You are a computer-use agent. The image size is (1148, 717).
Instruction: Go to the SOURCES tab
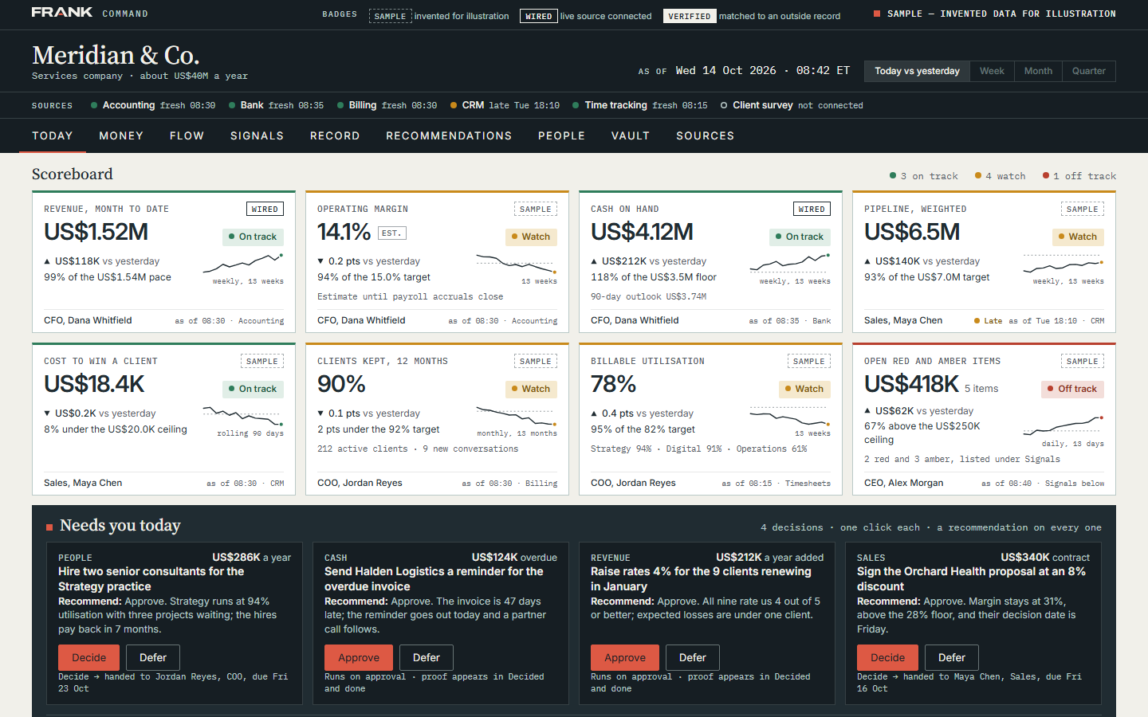706,135
